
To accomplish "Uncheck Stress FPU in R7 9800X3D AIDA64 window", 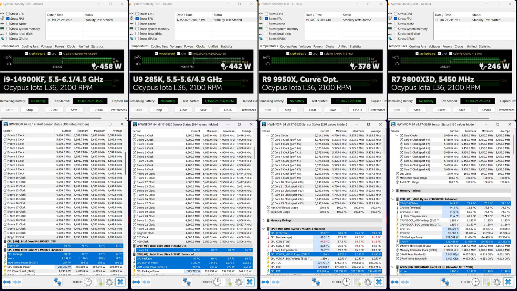I will (x=396, y=19).
